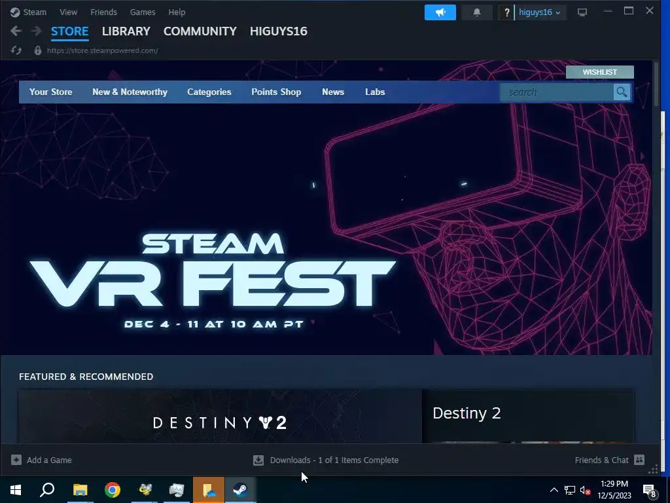This screenshot has width=670, height=503.
Task: Open the WISHLIST button
Action: (599, 72)
